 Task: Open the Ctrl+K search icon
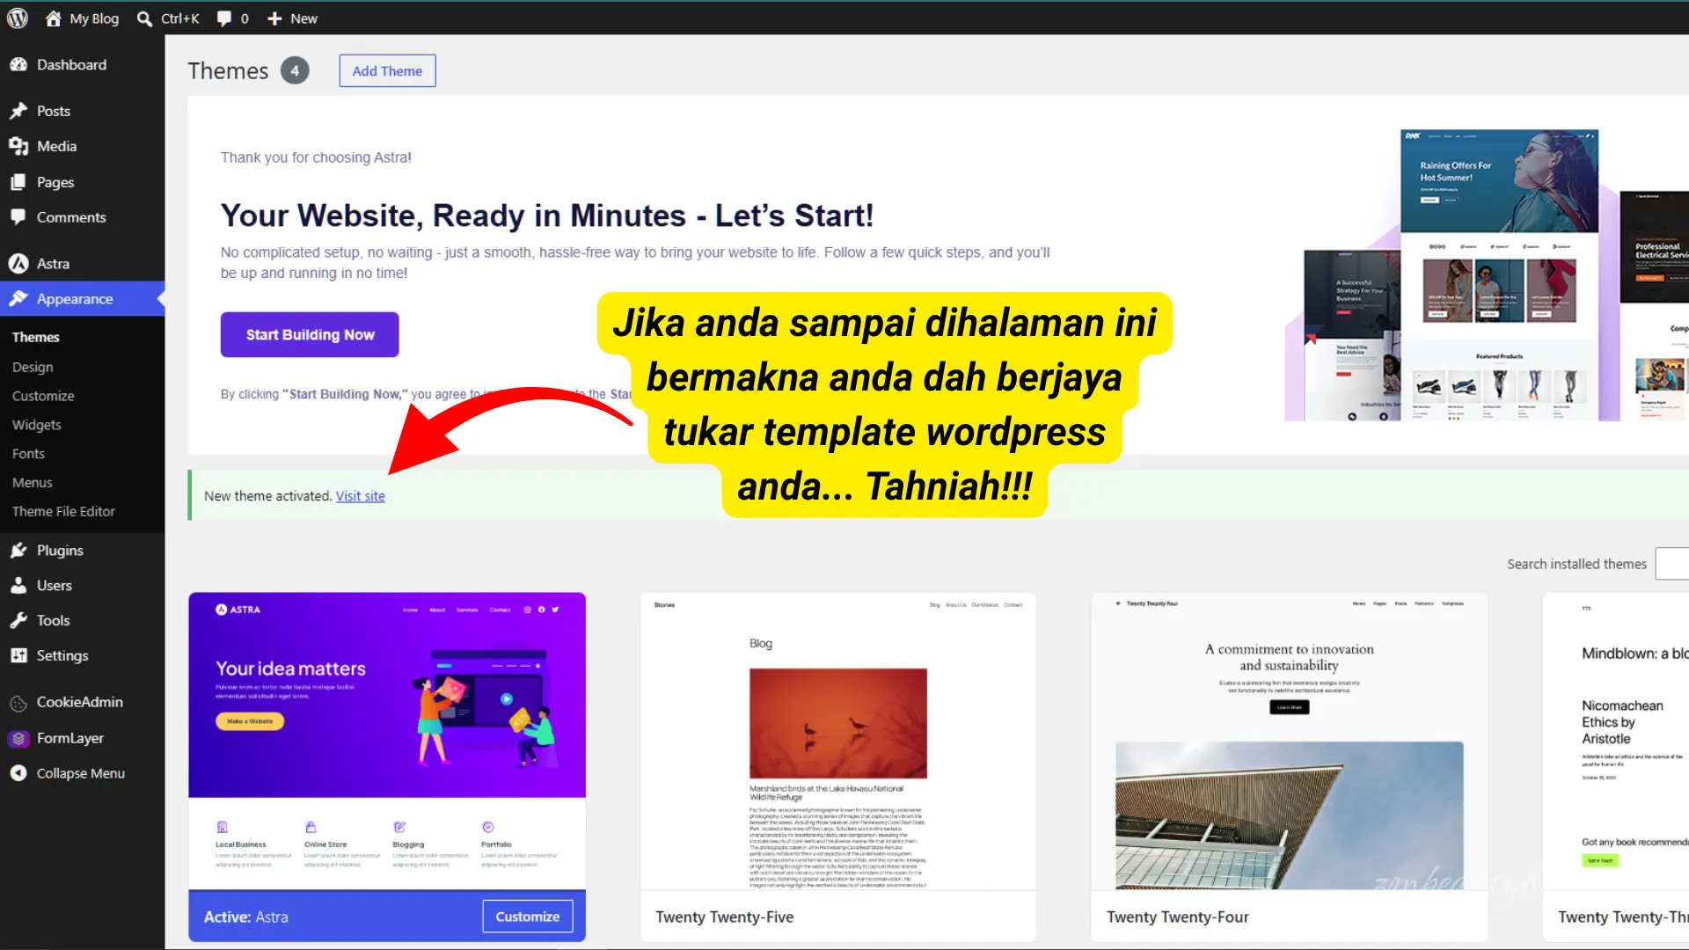pyautogui.click(x=145, y=18)
